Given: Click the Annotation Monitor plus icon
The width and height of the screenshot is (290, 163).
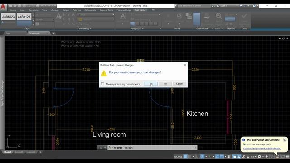Looking at the screenshot, I should (x=267, y=157).
